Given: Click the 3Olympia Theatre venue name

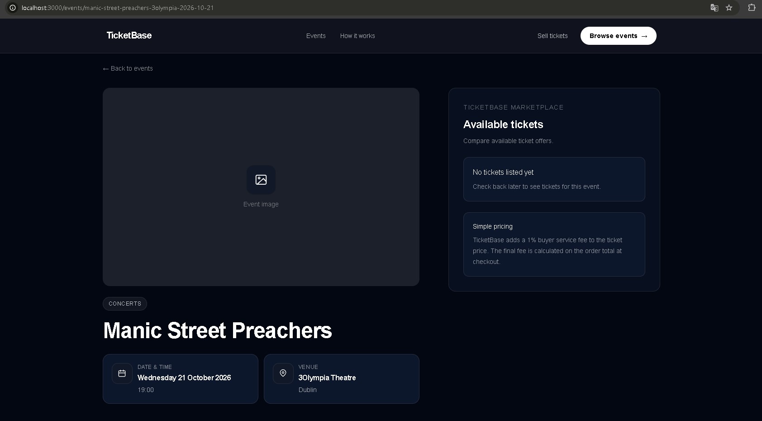Looking at the screenshot, I should click(327, 378).
